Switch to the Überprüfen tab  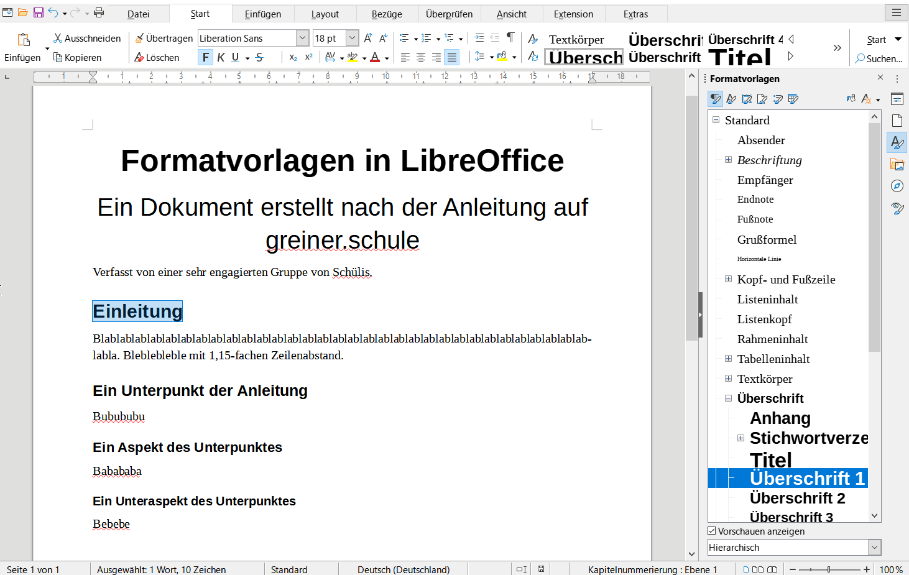point(450,14)
